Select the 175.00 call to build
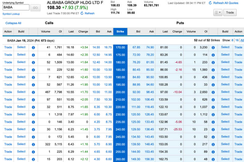The width and height of the screenshot is (244, 162). pos(21,55)
